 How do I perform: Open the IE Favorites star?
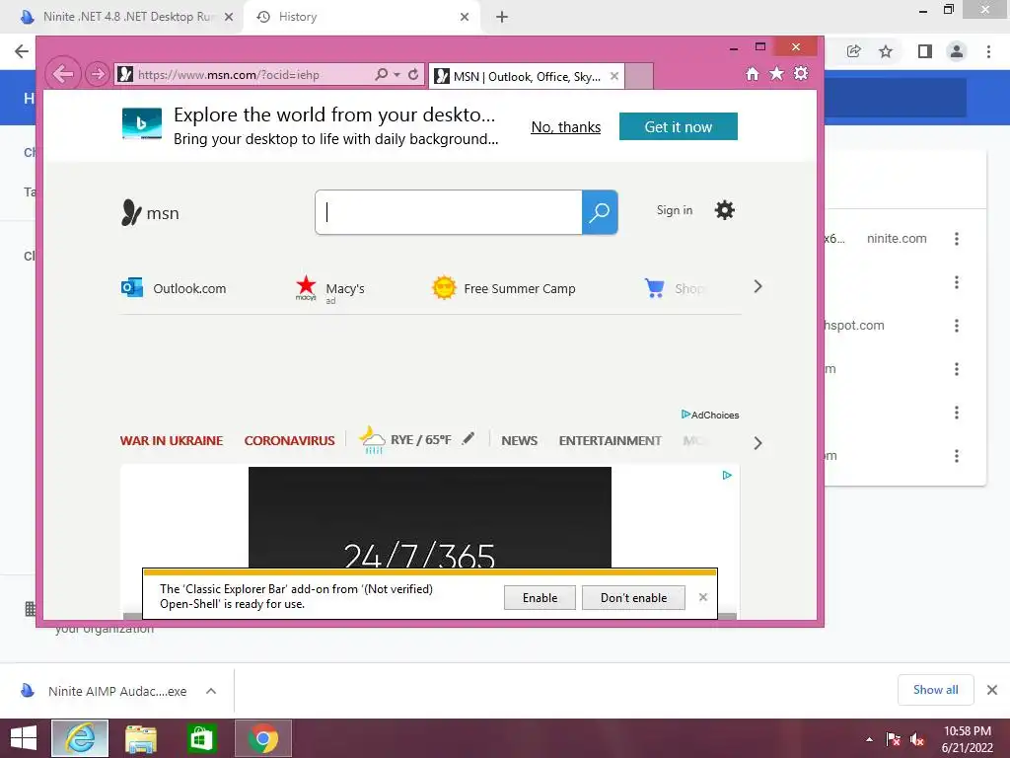777,73
